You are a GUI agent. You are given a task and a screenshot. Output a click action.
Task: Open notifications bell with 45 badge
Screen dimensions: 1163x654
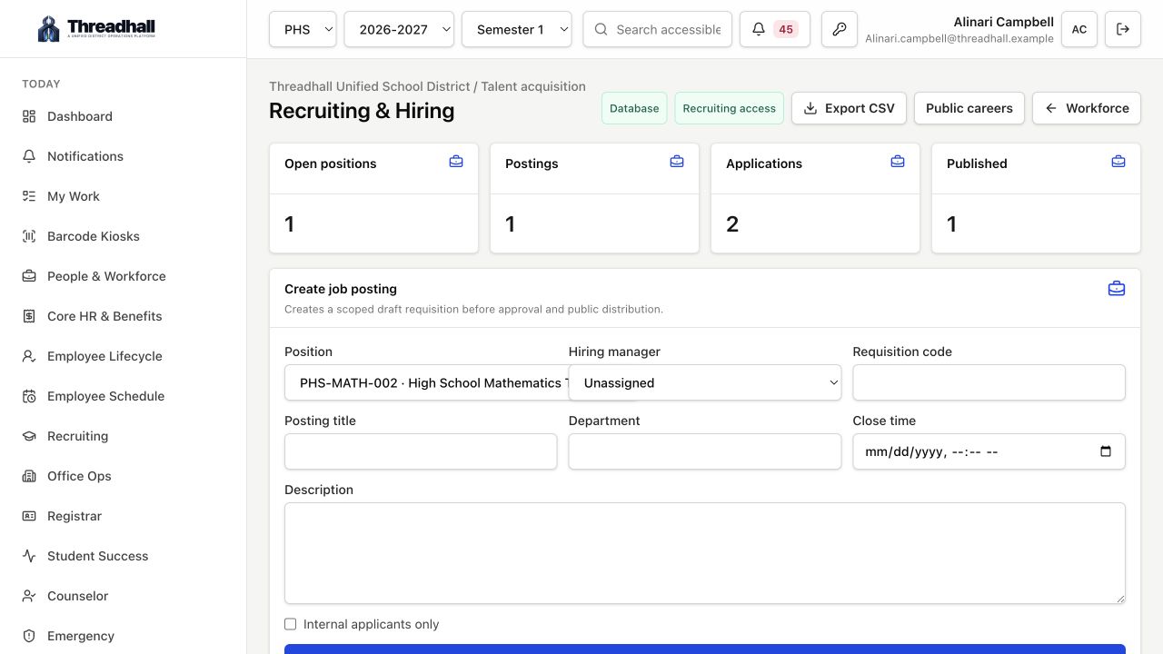[x=775, y=29]
